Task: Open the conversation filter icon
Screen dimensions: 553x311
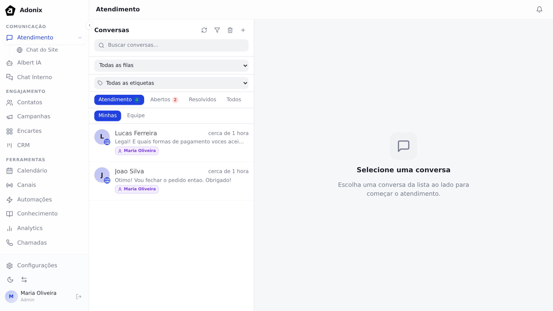Action: [x=217, y=30]
